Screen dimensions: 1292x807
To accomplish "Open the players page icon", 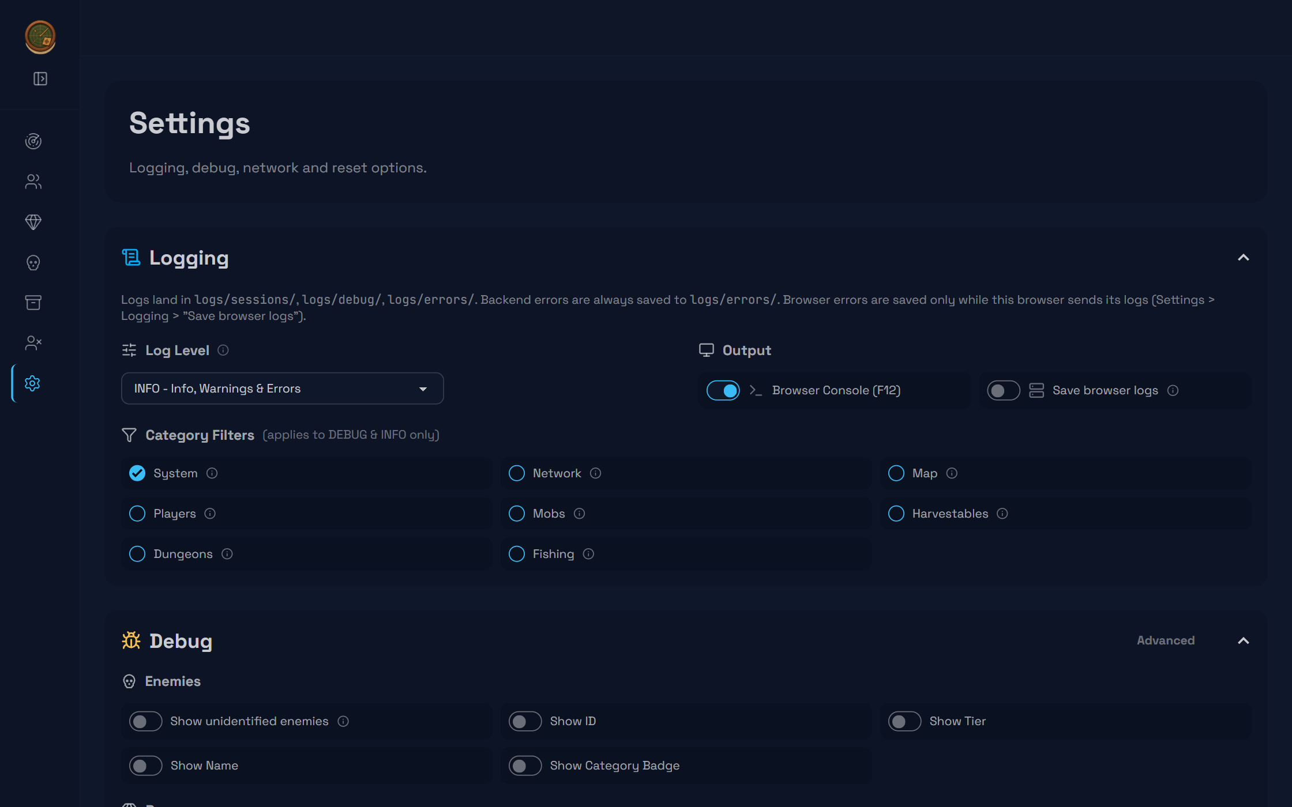I will [x=33, y=182].
